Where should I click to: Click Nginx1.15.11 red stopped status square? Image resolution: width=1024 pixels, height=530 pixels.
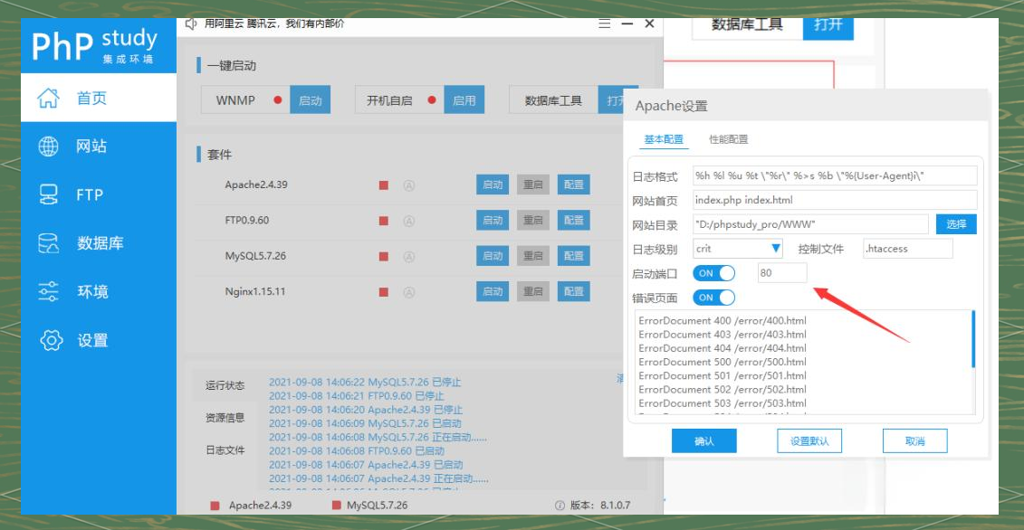pyautogui.click(x=383, y=292)
